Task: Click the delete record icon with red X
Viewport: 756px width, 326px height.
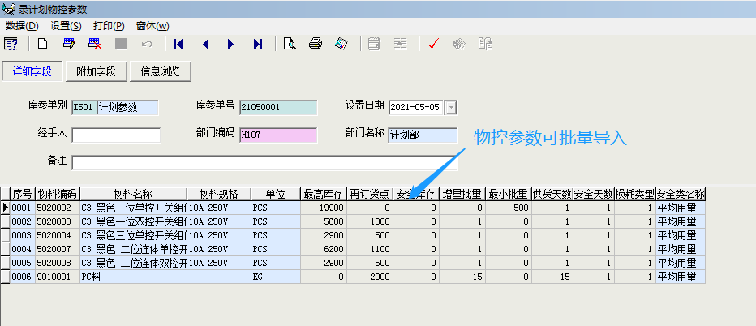Action: (94, 44)
